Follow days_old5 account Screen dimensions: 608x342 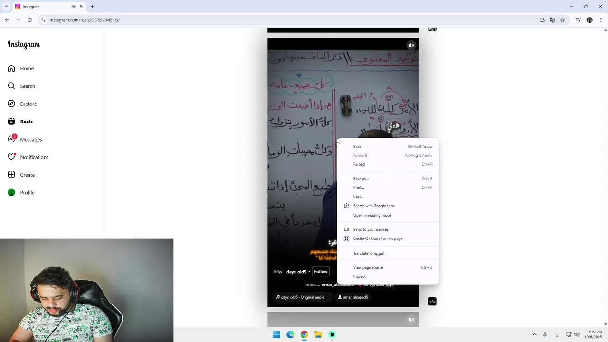click(x=321, y=272)
